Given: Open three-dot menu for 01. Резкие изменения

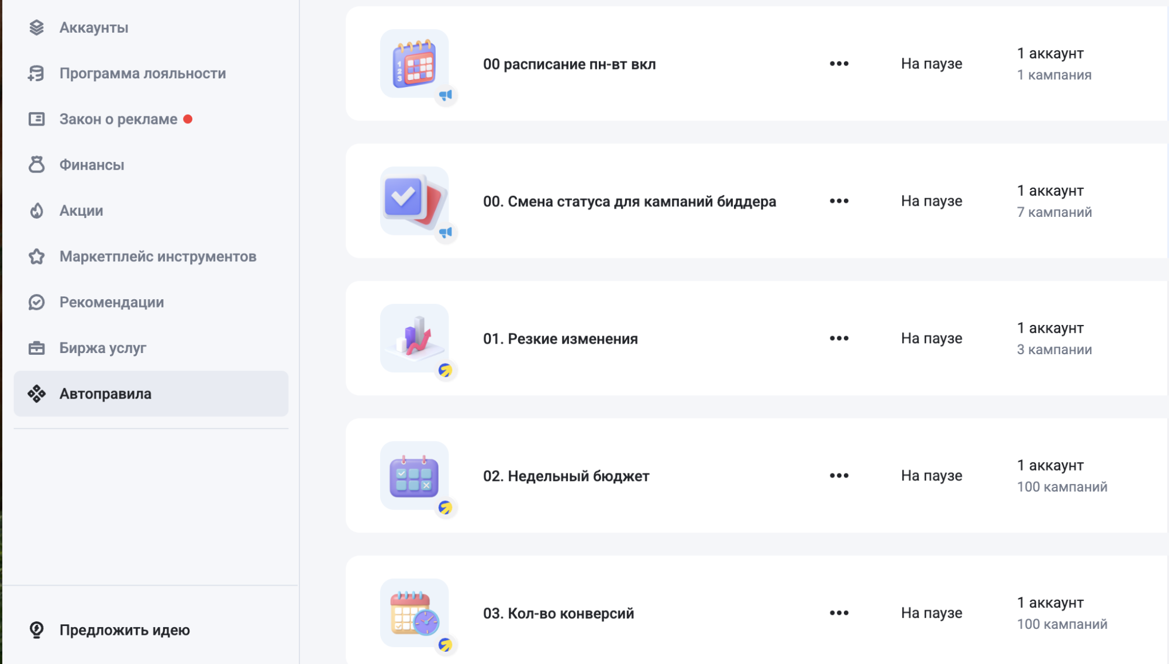Looking at the screenshot, I should coord(839,338).
